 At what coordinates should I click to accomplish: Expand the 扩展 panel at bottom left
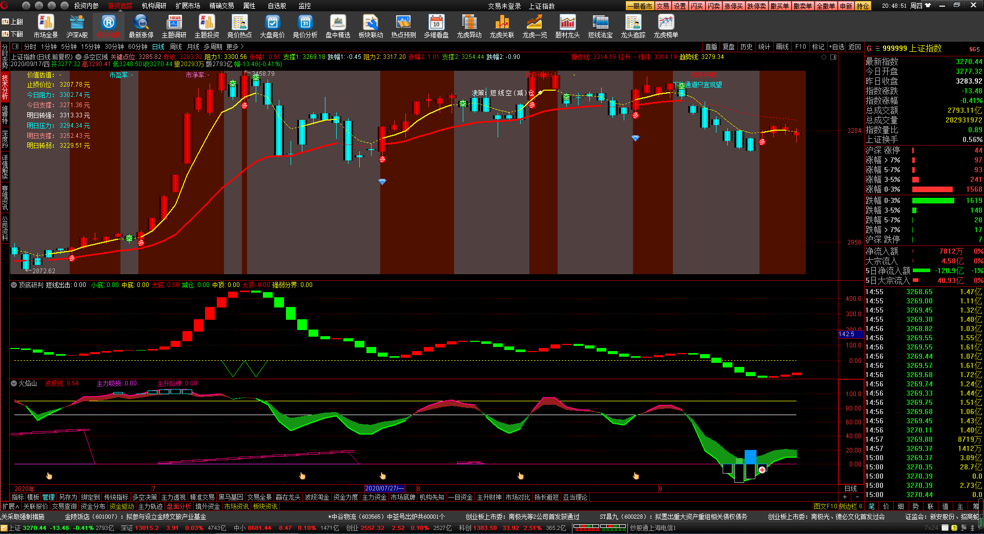[x=10, y=506]
